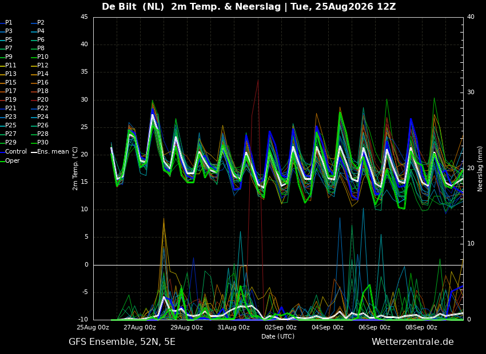Click the 45 temperature axis value
Viewport: 486px width, 354px height.
pyautogui.click(x=84, y=17)
